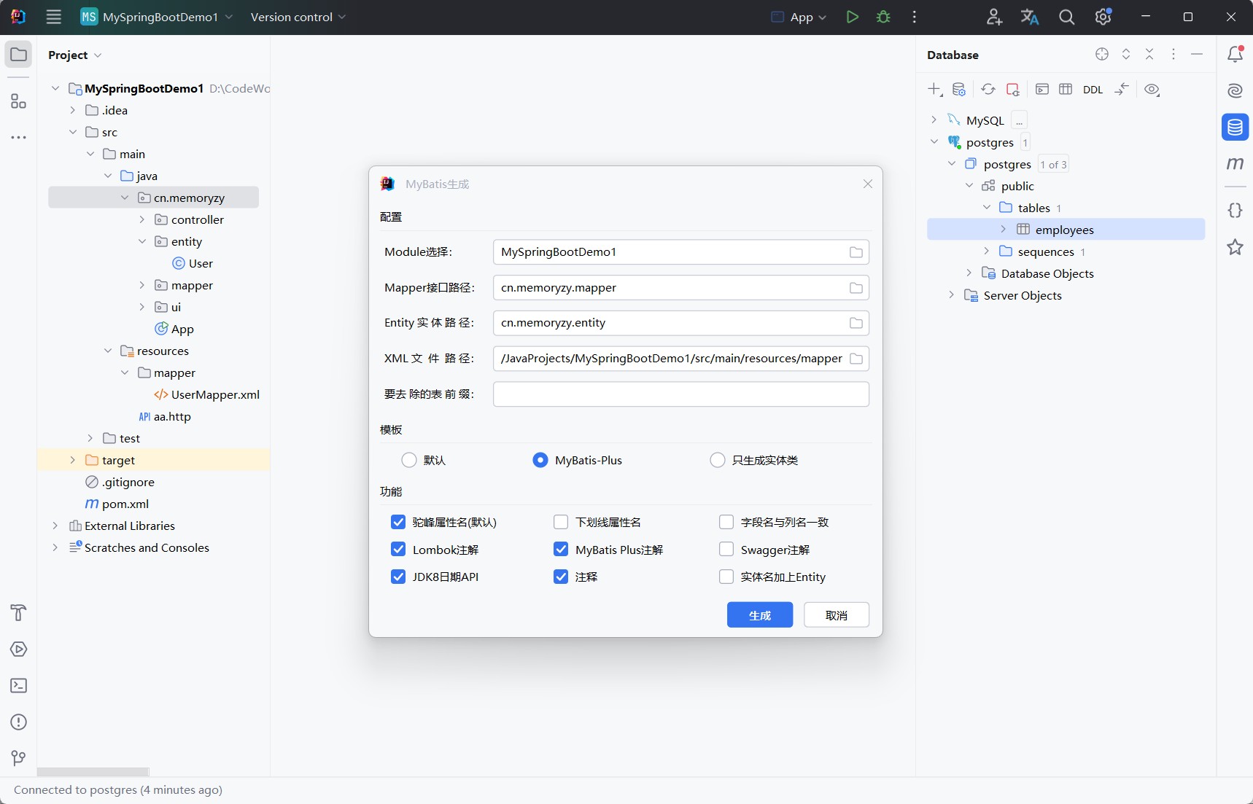The height and width of the screenshot is (804, 1253).
Task: Run the App configuration
Action: click(x=852, y=17)
